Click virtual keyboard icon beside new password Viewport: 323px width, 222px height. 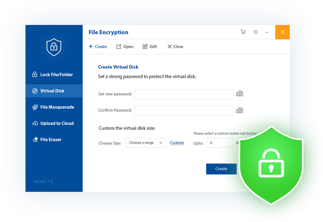(x=240, y=94)
